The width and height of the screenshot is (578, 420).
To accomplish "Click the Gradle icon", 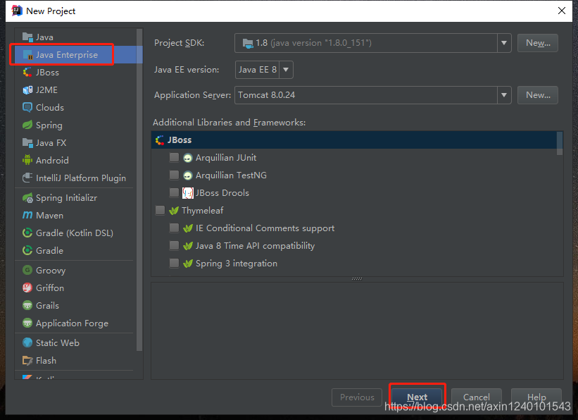I will coord(27,251).
